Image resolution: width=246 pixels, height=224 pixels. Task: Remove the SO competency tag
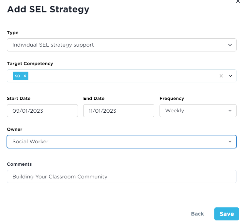(x=25, y=76)
